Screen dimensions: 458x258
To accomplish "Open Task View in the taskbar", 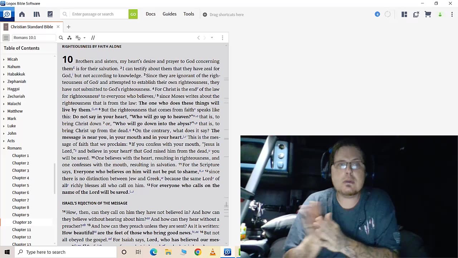I will click(138, 252).
